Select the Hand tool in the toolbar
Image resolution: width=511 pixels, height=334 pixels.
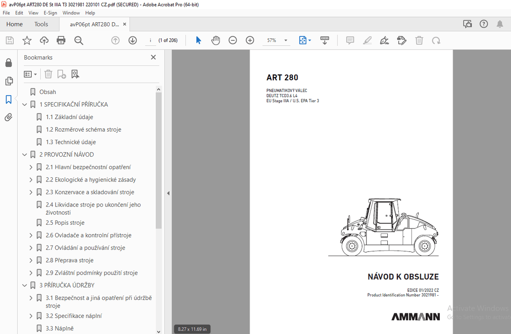click(216, 40)
